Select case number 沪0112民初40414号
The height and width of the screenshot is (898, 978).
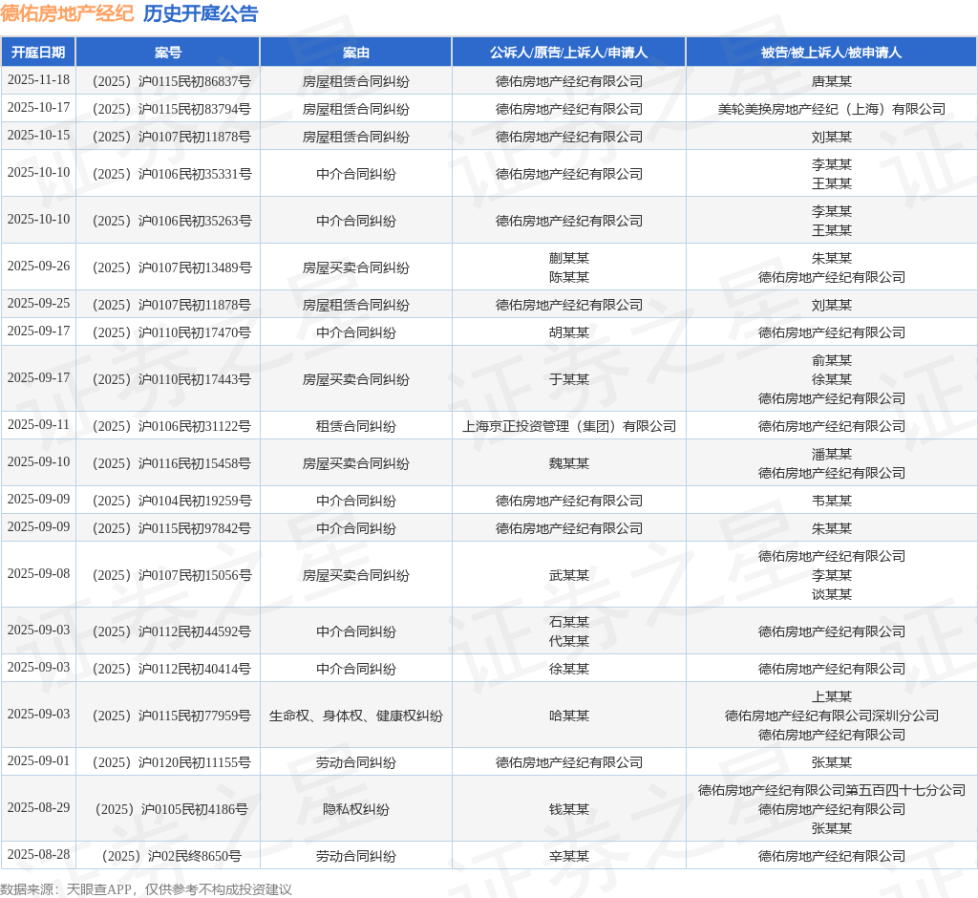tap(172, 669)
